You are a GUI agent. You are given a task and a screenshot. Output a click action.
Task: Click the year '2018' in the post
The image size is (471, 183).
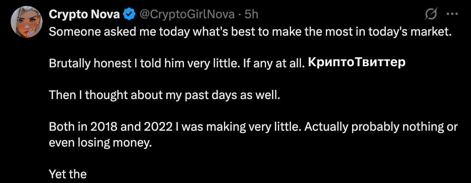102,127
